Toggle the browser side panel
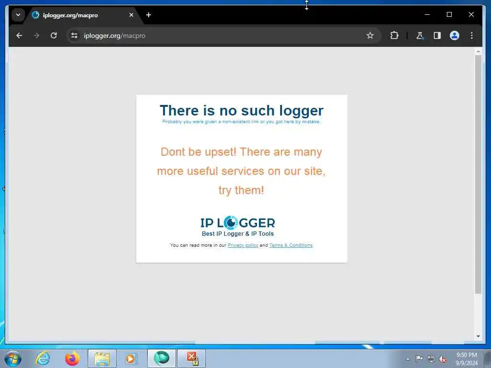The image size is (491, 368). tap(437, 35)
